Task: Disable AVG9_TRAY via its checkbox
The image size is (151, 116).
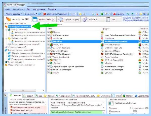Action: coord(49,45)
